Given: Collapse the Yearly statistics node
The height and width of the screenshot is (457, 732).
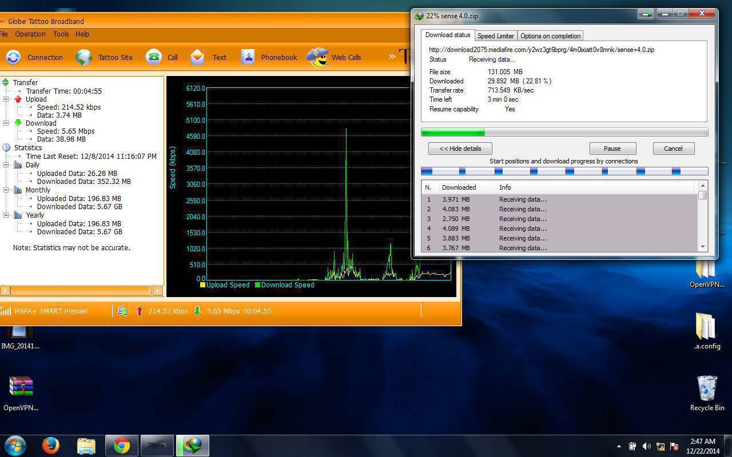Looking at the screenshot, I should click(x=6, y=215).
